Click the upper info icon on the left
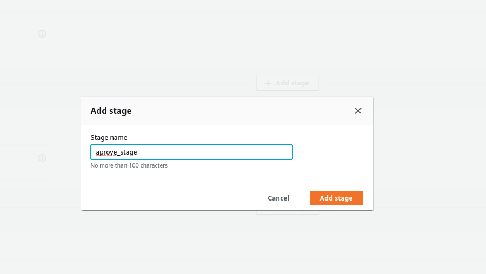Viewport: 486px width, 274px height. pyautogui.click(x=43, y=34)
